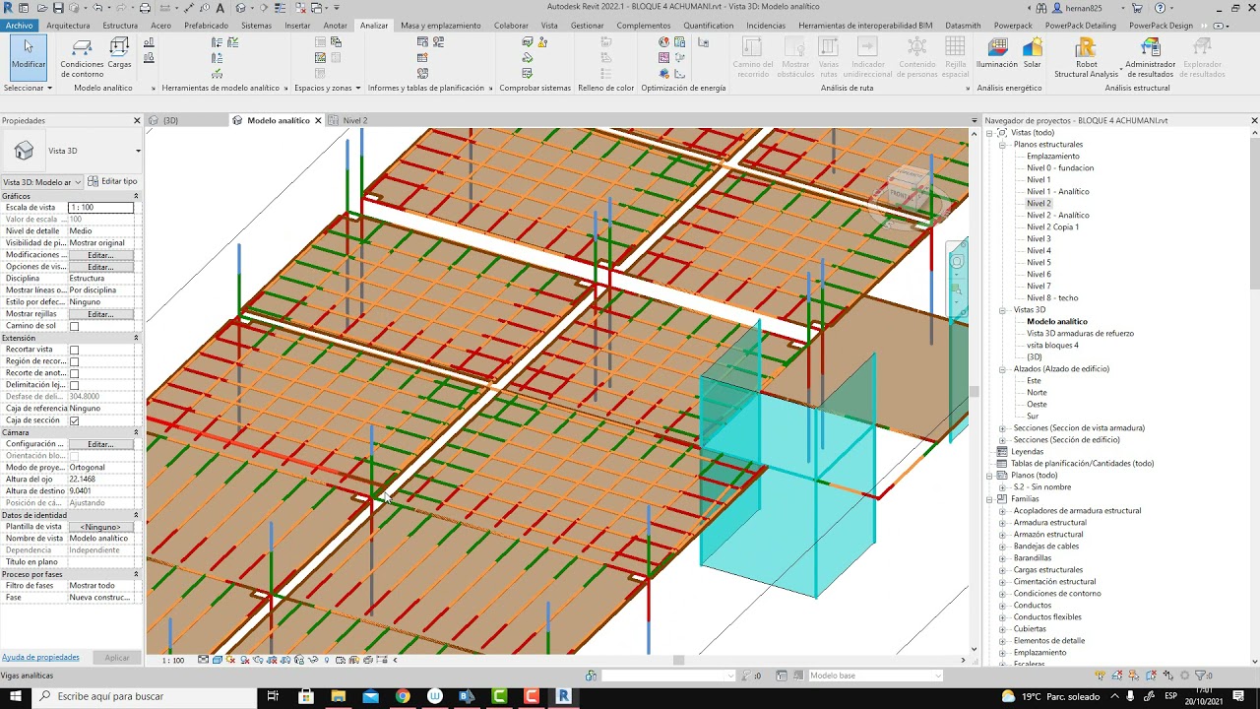Open the Mail app from the taskbar
The height and width of the screenshot is (709, 1260).
[370, 696]
